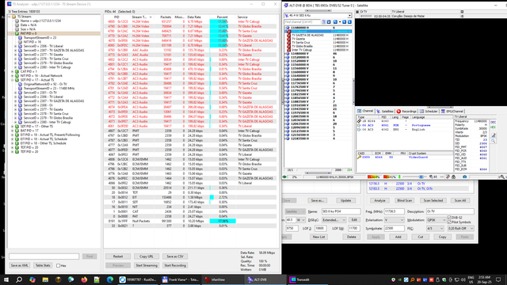Click the lock icon in ALT-DVB status bar

453,177
